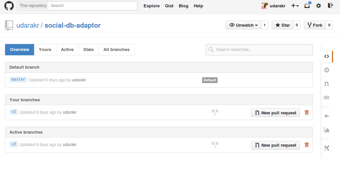Open the Graphs bar chart sidebar icon
Screen dimensions: 340x170
pyautogui.click(x=327, y=130)
